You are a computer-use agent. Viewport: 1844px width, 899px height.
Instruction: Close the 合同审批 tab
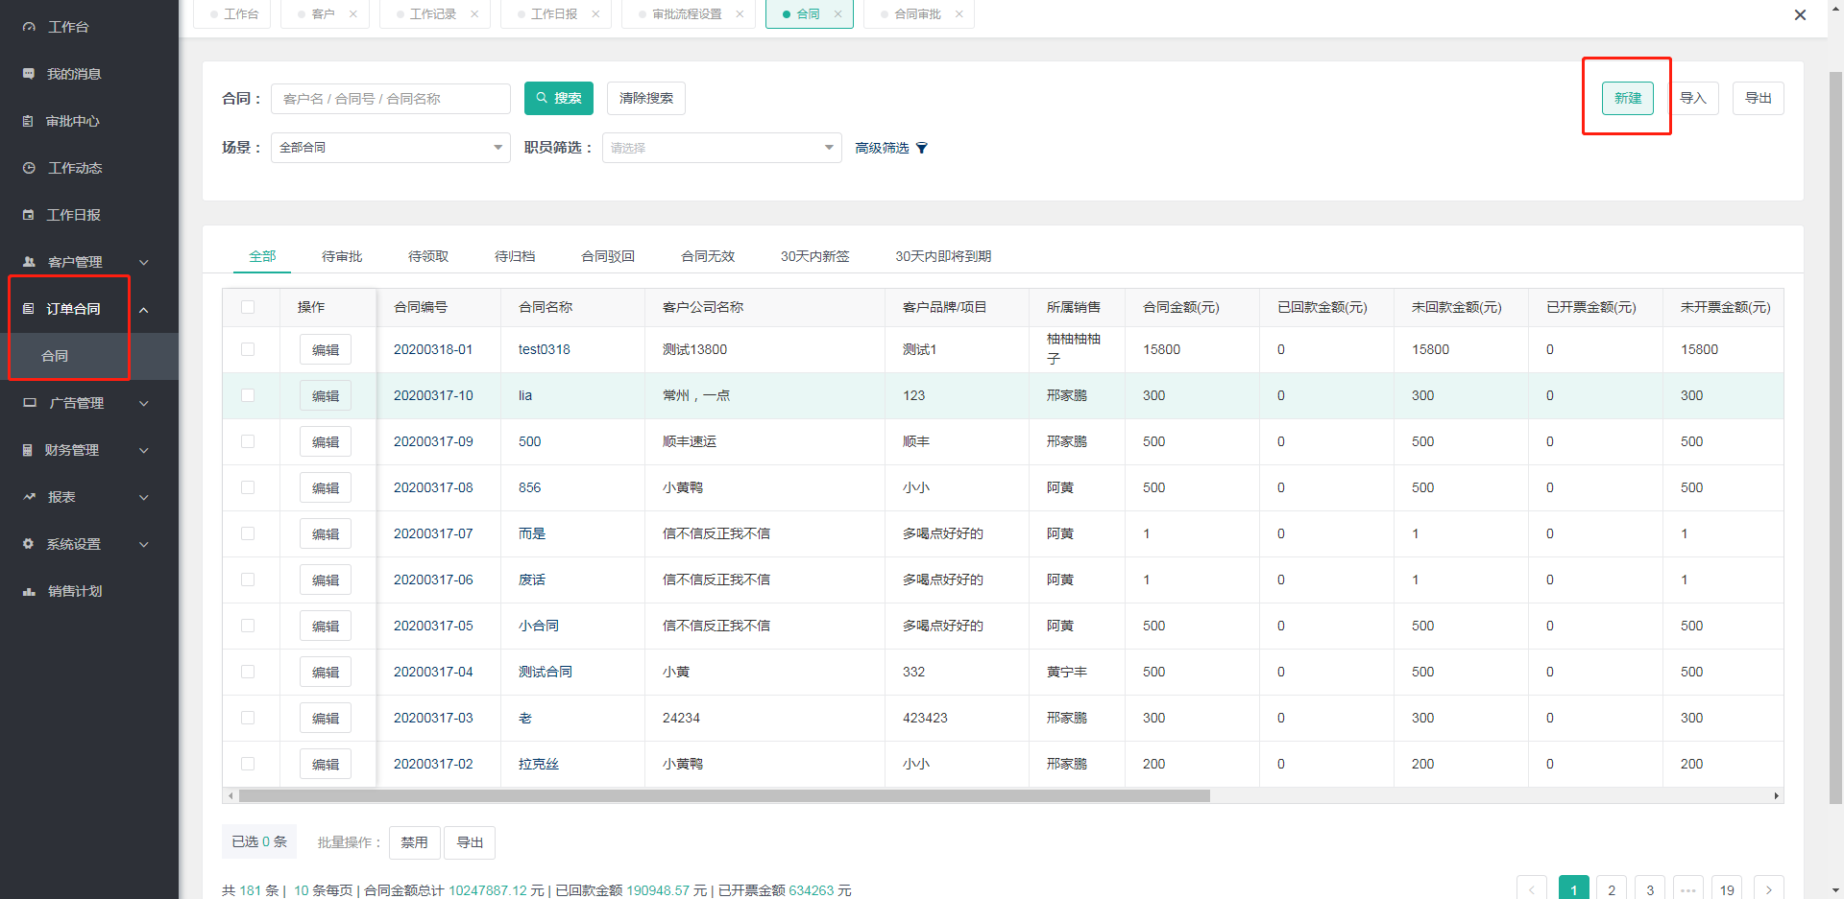[x=958, y=14]
